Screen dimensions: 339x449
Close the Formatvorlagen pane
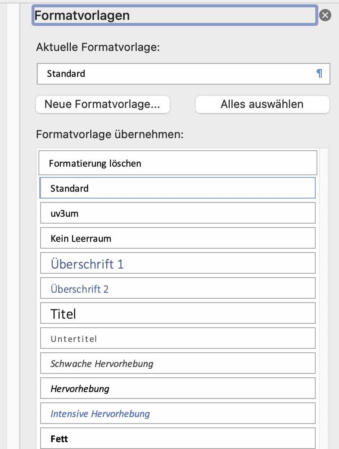pyautogui.click(x=325, y=16)
